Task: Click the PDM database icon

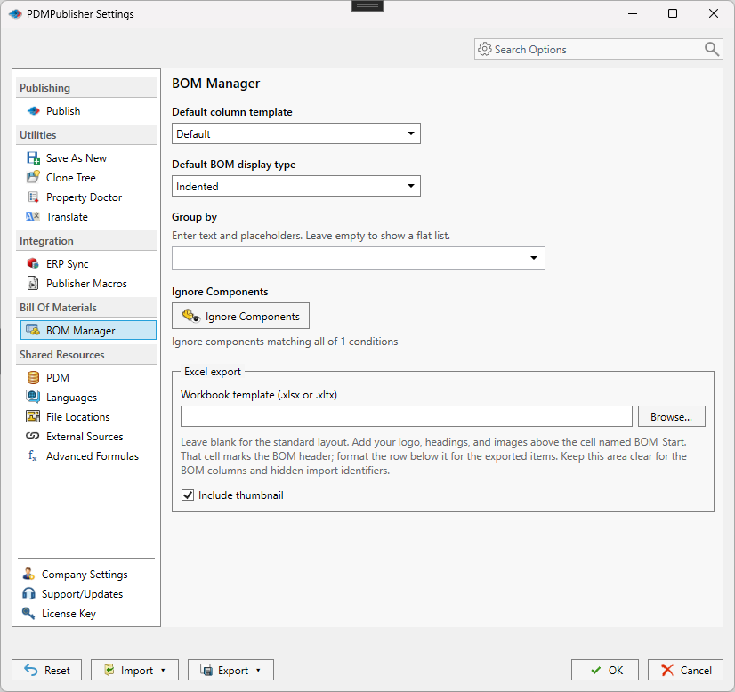Action: point(33,378)
